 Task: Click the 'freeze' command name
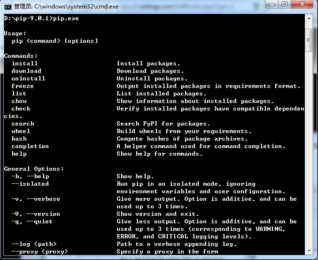tap(23, 86)
